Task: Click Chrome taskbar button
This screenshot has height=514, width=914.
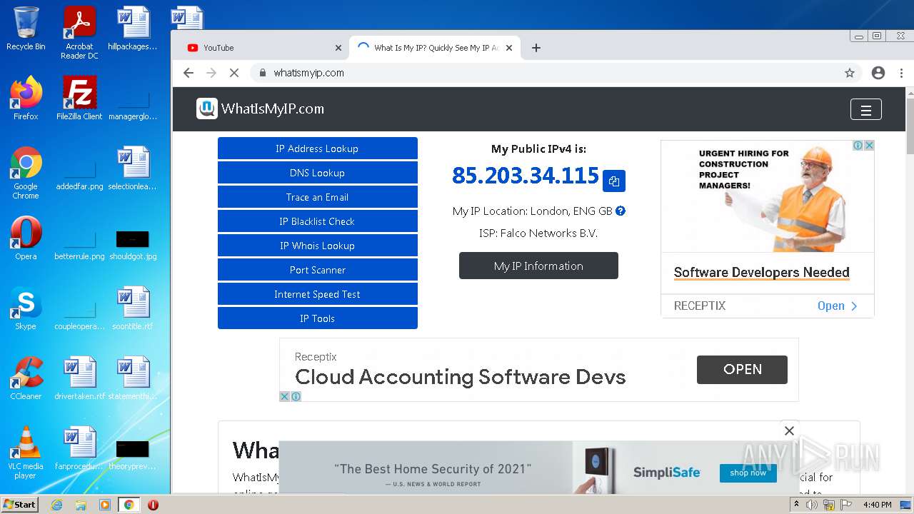Action: pos(129,505)
